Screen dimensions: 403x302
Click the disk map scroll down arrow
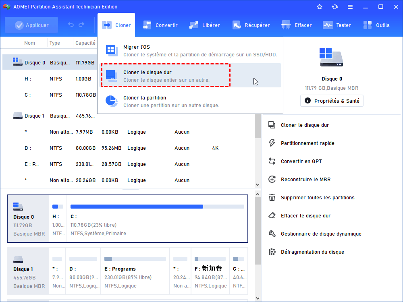(x=258, y=298)
